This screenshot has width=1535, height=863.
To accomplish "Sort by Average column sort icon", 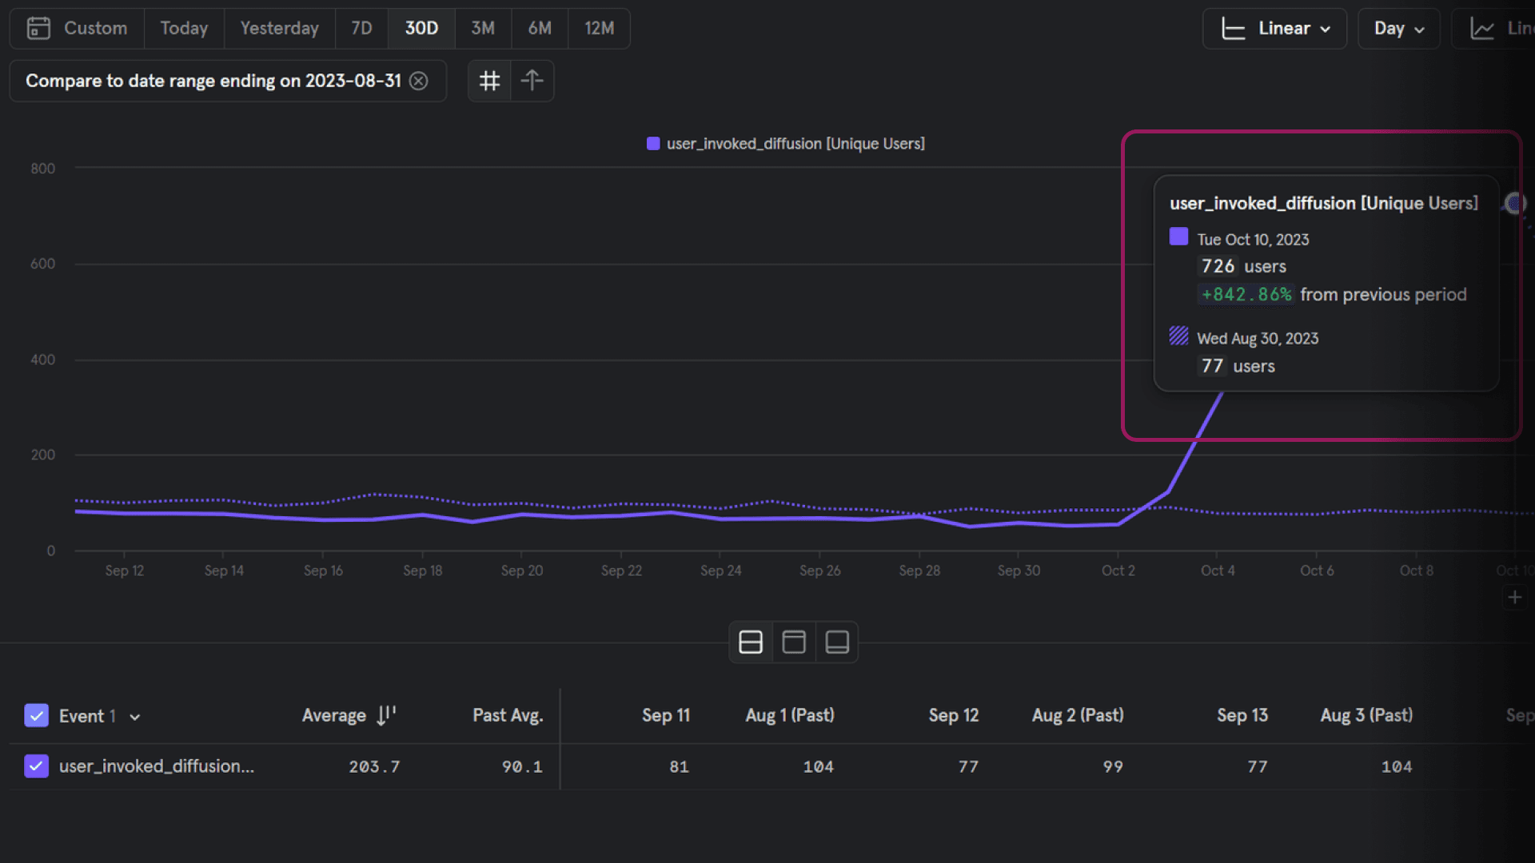I will tap(386, 715).
